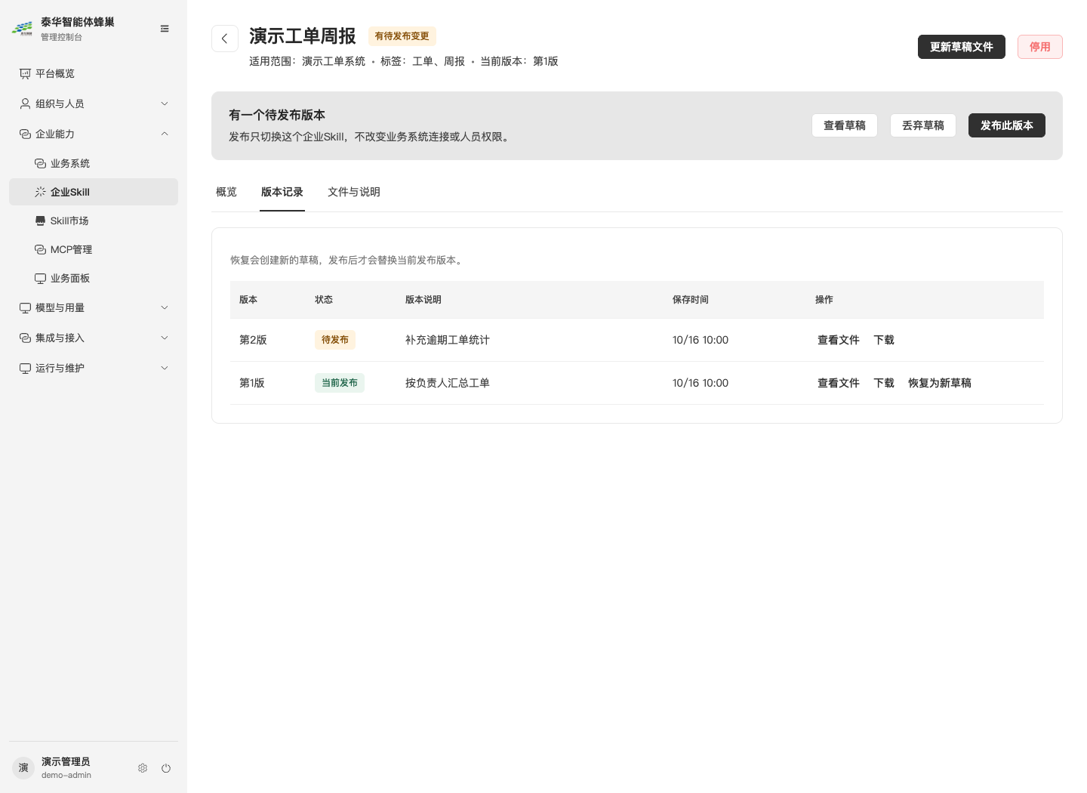
Task: Click the 泰华智能体蜂巢 logo
Action: tap(23, 29)
